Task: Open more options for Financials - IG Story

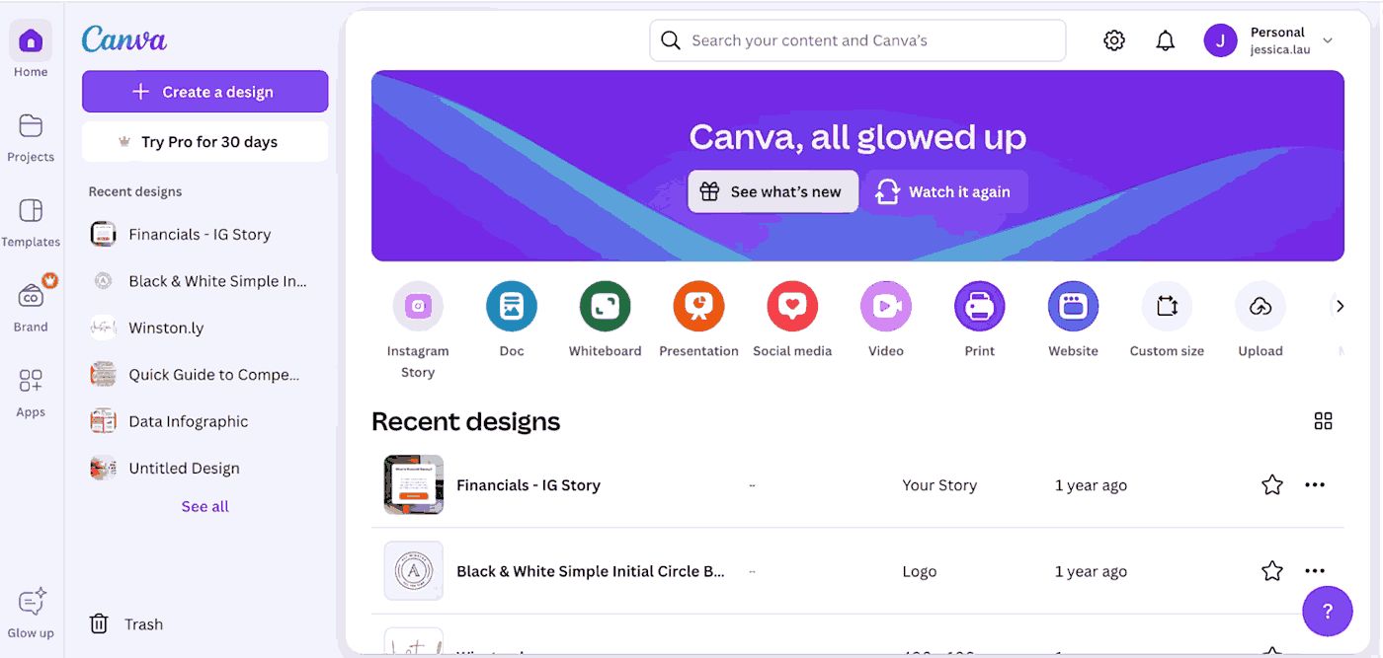Action: click(1315, 484)
